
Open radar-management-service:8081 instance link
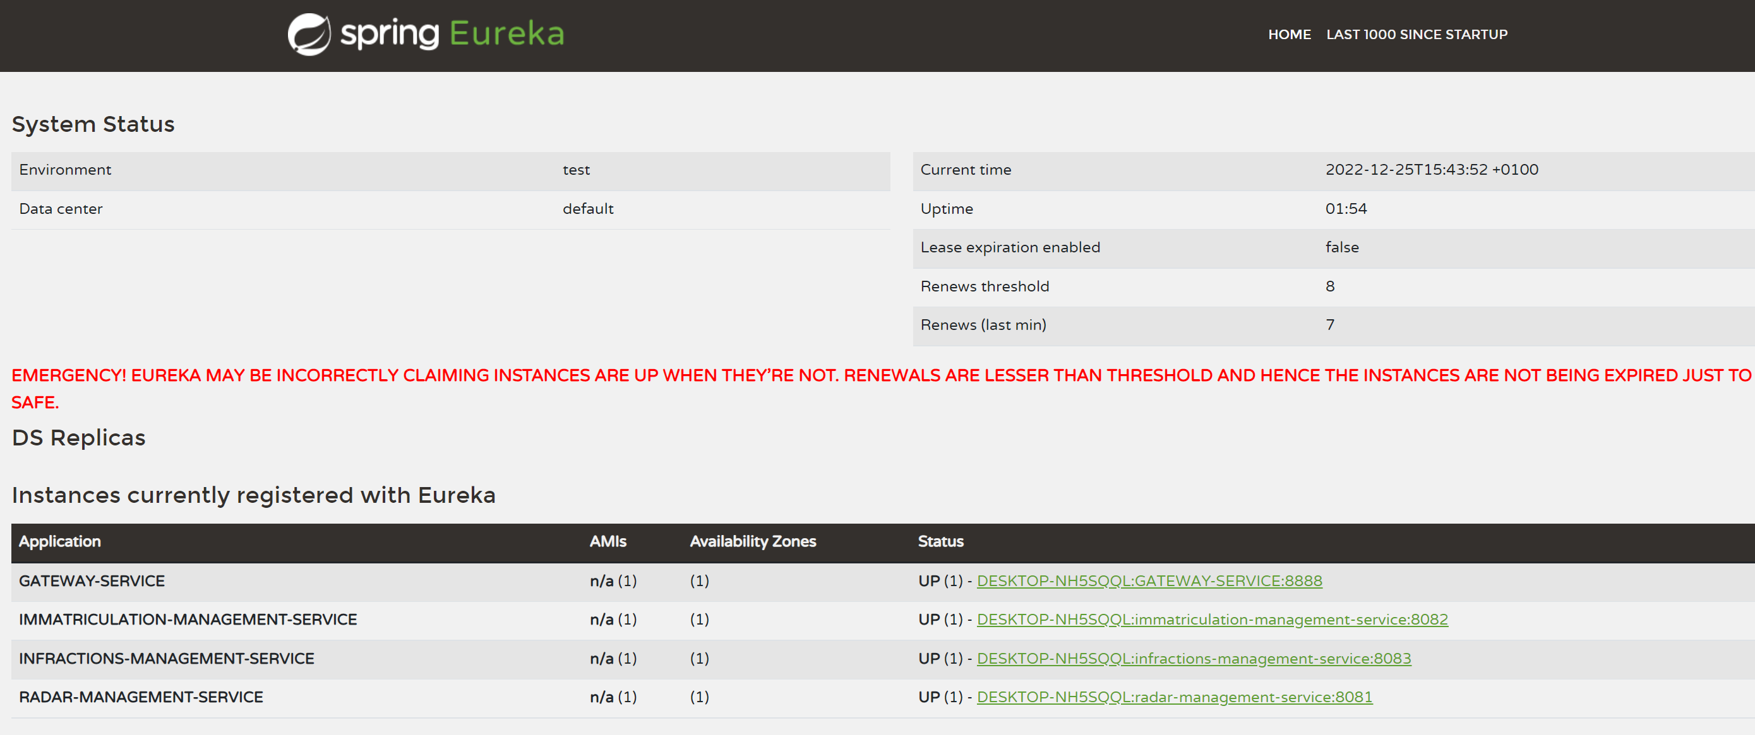[x=1174, y=697]
